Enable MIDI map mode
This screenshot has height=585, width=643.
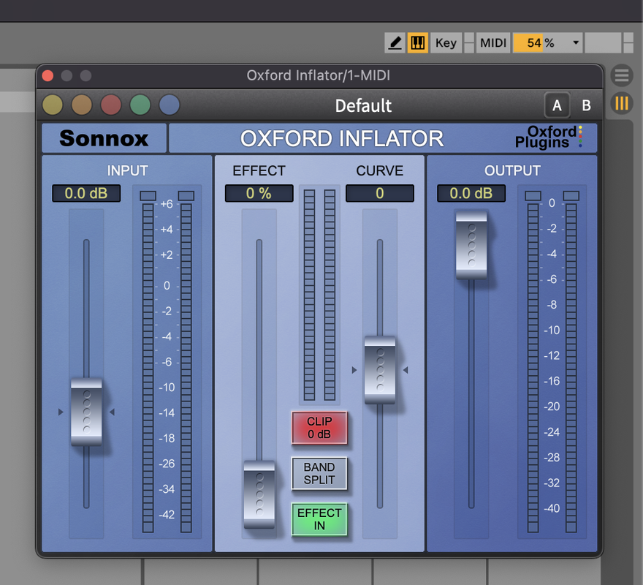coord(493,42)
